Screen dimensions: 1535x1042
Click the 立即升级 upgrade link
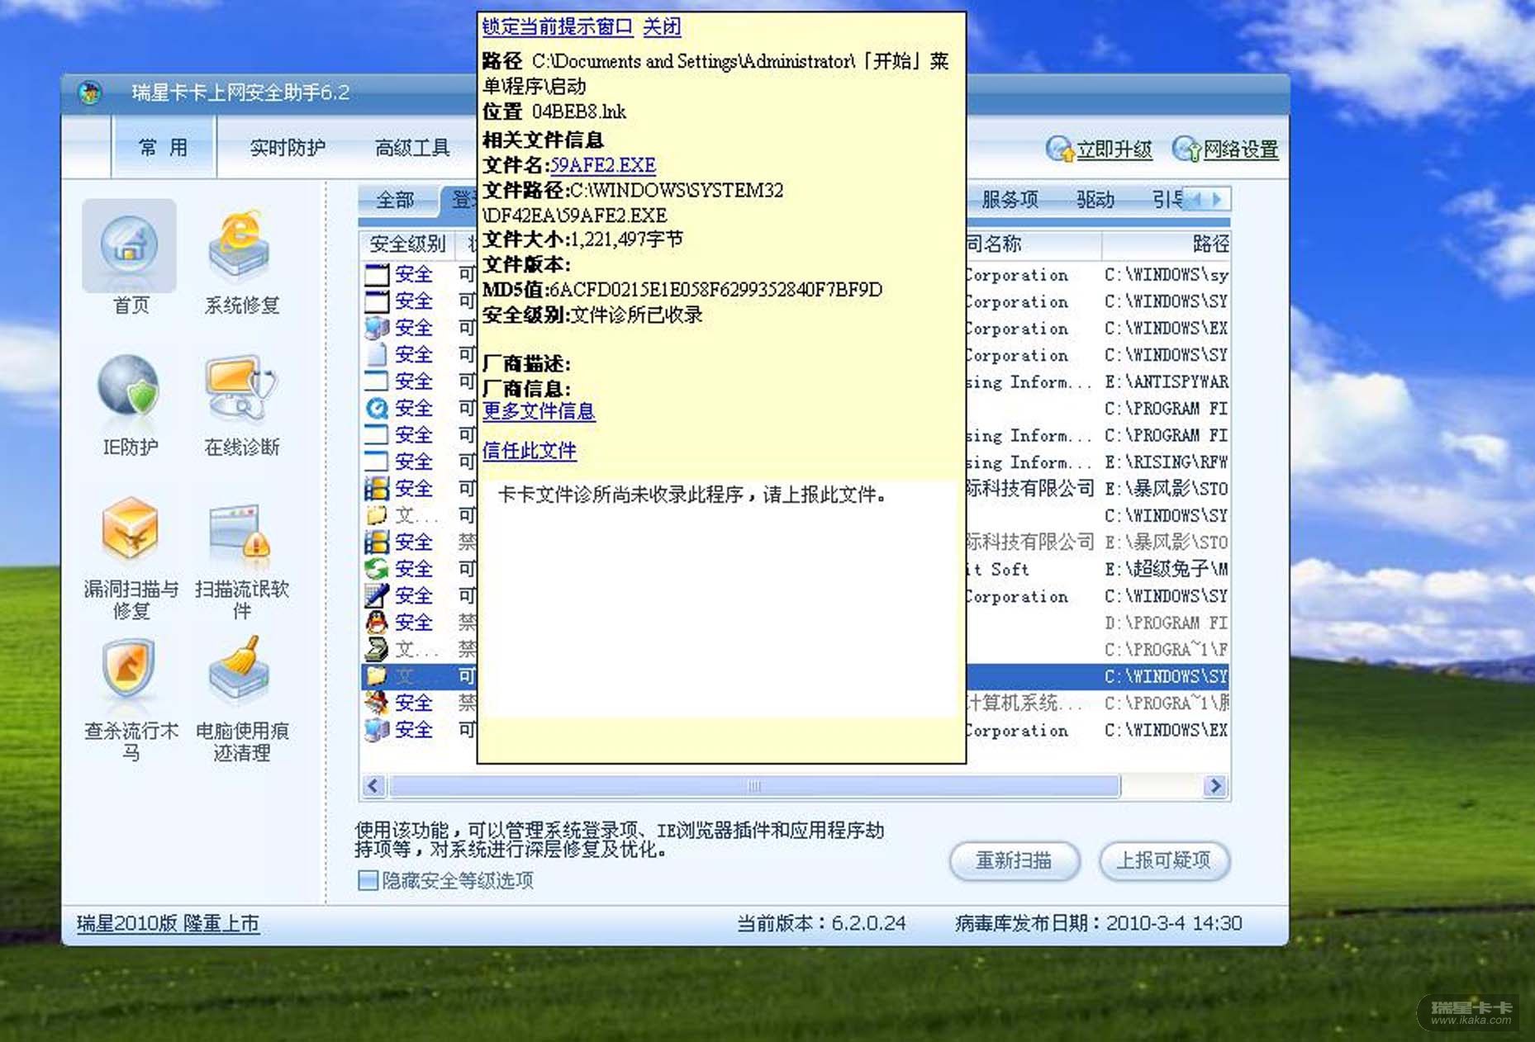[1114, 149]
